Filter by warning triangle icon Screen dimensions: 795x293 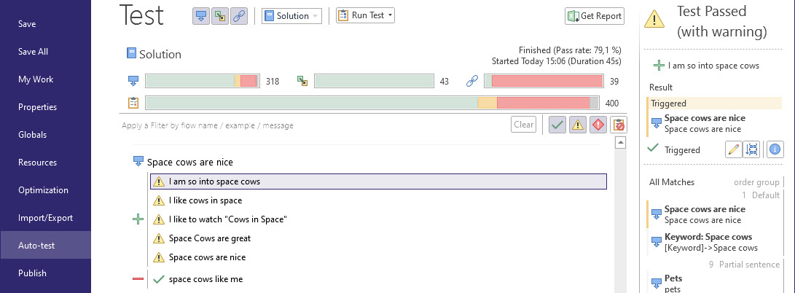click(578, 125)
